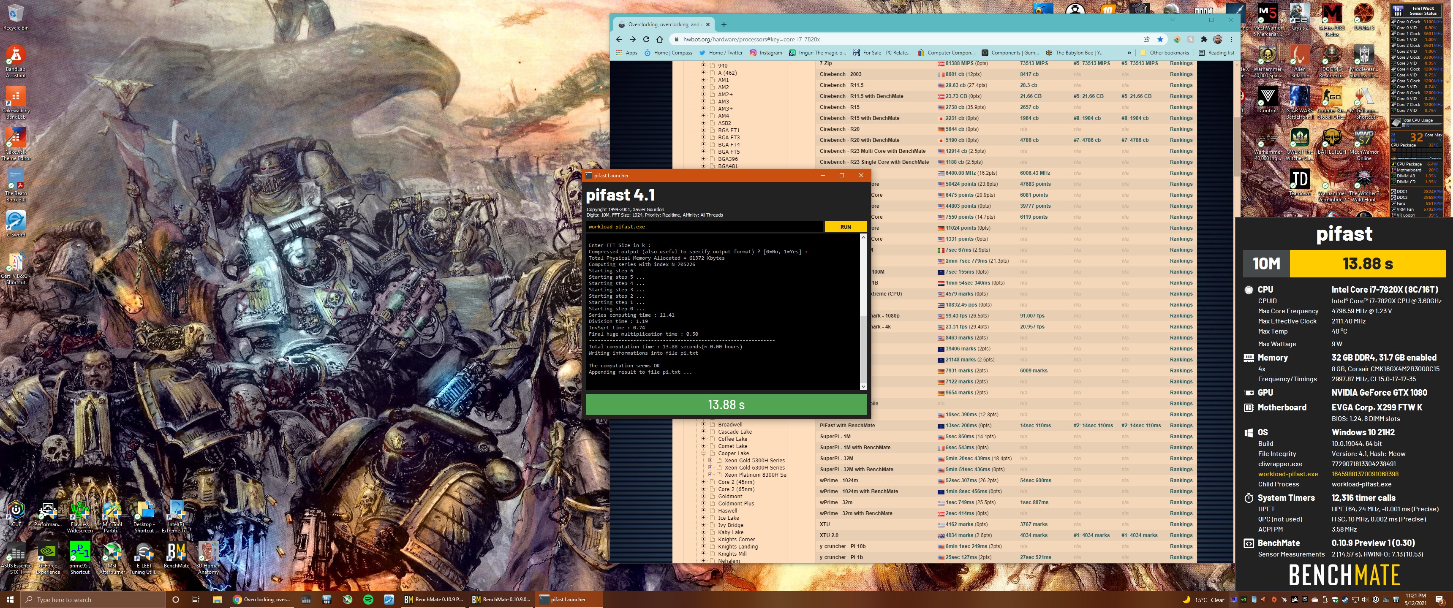Expand the AM4 socket tree node
The image size is (1453, 608).
(703, 116)
